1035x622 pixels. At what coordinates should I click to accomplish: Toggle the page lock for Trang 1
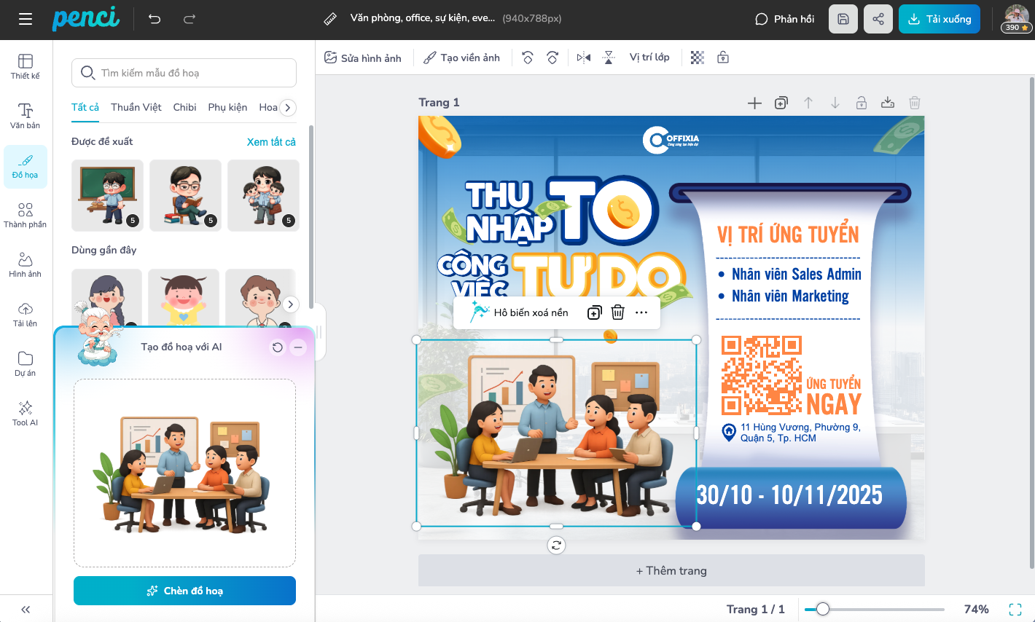pos(861,103)
